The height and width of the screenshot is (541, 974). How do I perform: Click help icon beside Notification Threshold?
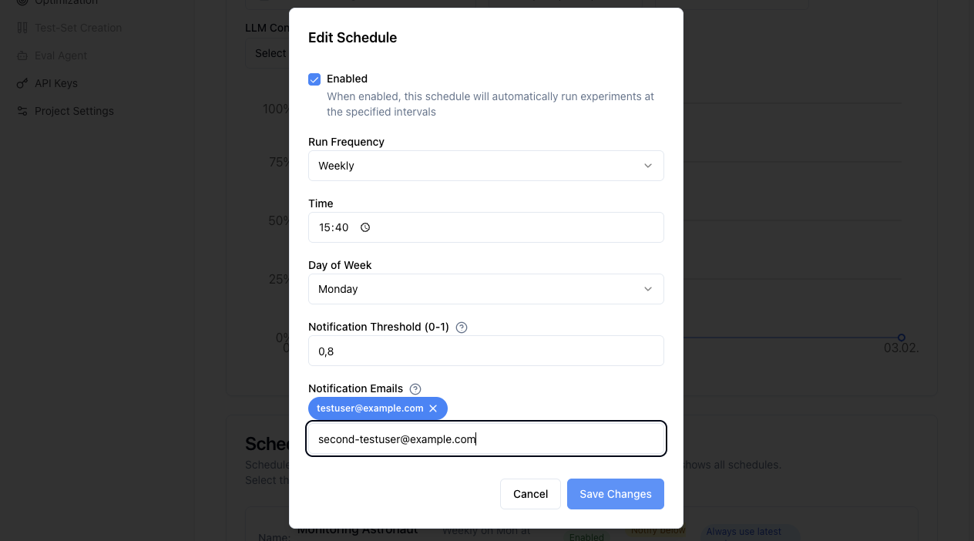[462, 327]
